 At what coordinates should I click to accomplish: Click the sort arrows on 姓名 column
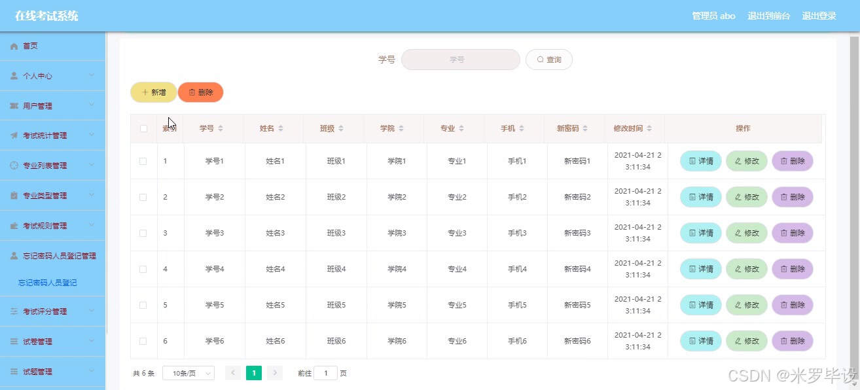pyautogui.click(x=281, y=128)
